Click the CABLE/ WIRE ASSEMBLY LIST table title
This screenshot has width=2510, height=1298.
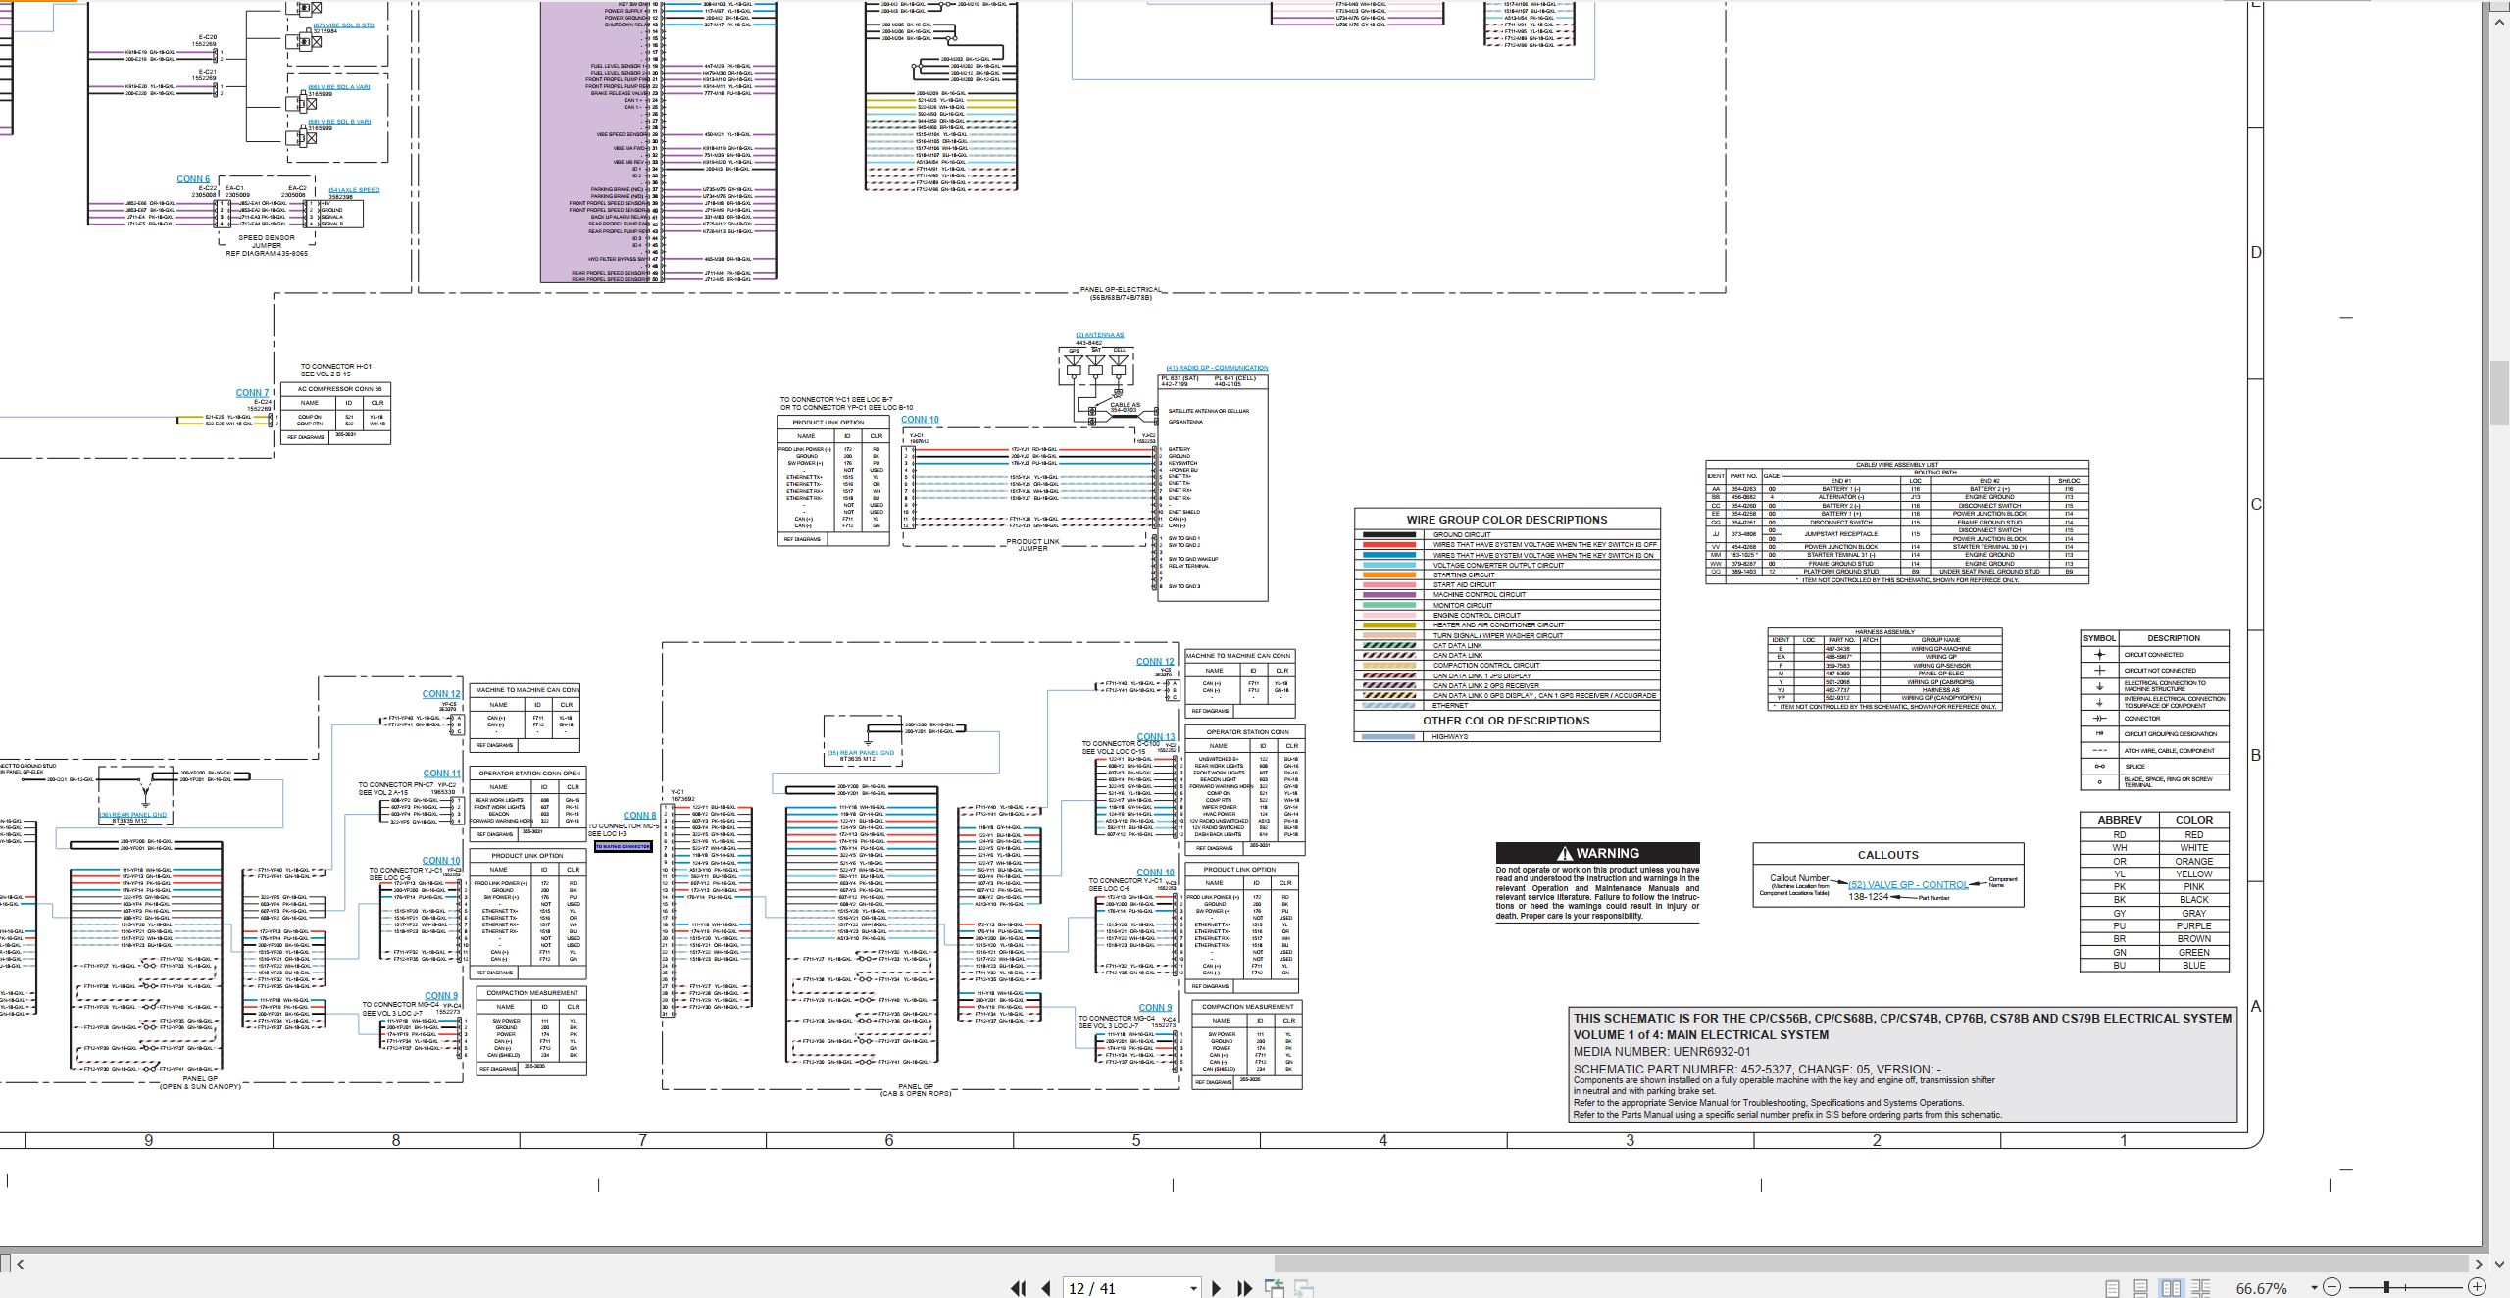point(1897,465)
